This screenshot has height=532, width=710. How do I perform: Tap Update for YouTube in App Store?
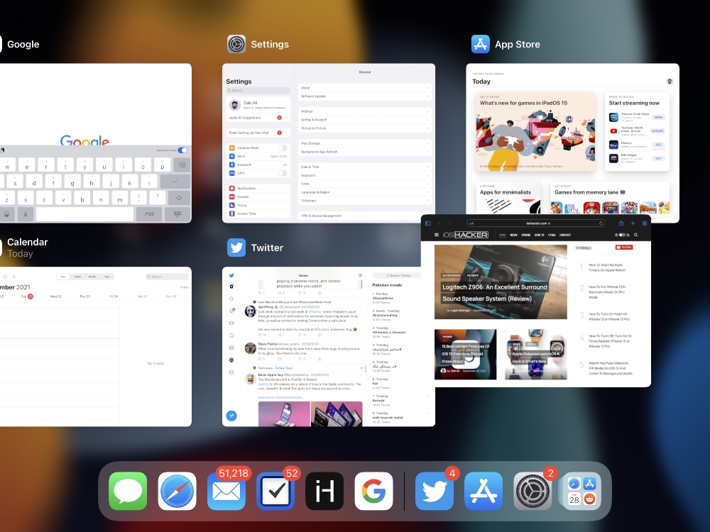click(657, 131)
